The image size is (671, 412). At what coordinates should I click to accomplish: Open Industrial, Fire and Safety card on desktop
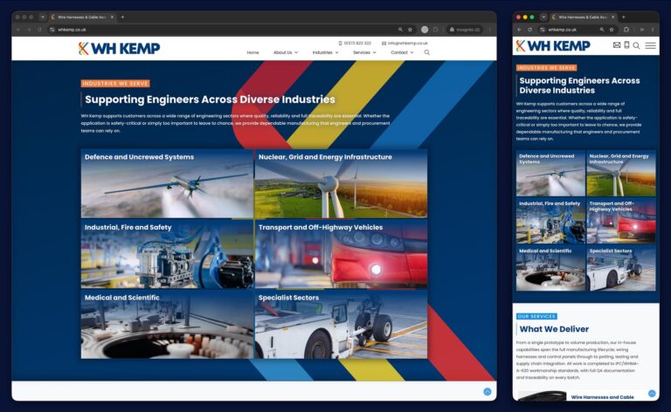coord(167,254)
